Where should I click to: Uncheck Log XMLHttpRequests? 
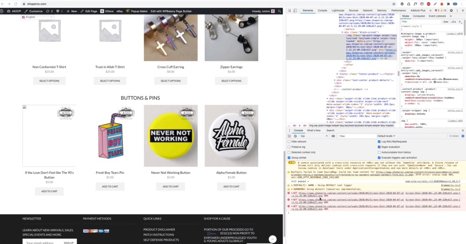point(379,142)
